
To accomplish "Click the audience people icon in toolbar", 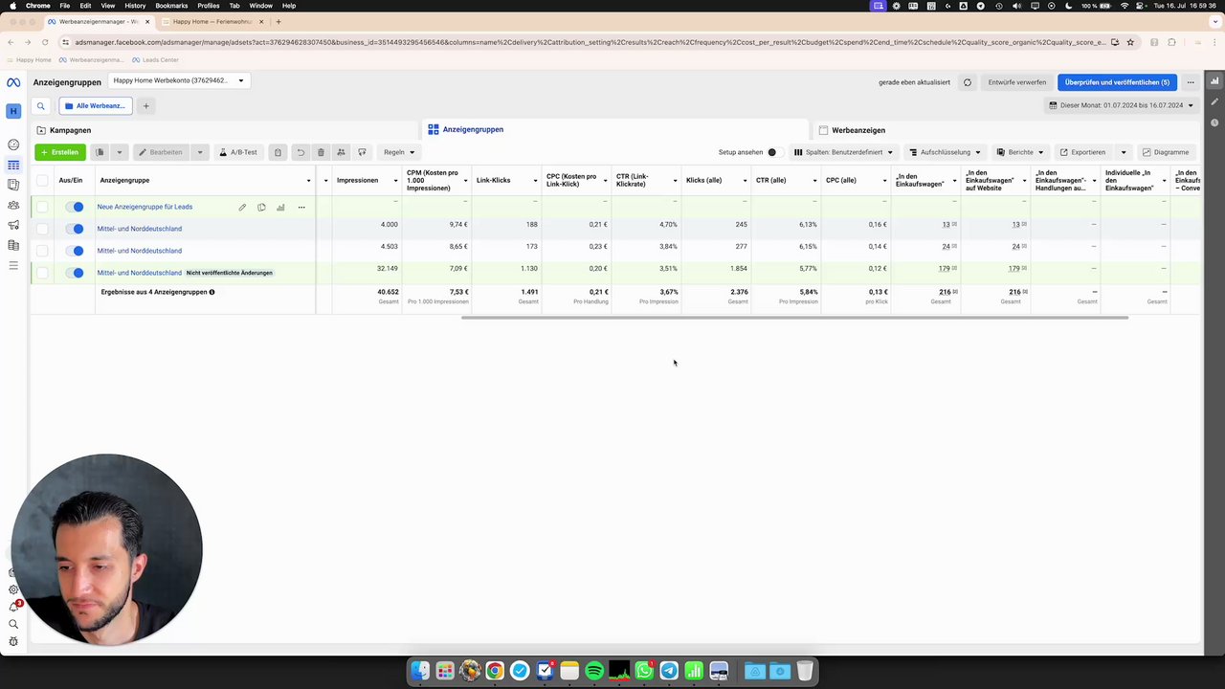I will pyautogui.click(x=341, y=152).
